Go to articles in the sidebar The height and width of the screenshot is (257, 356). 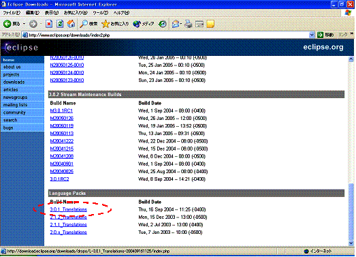click(x=22, y=90)
